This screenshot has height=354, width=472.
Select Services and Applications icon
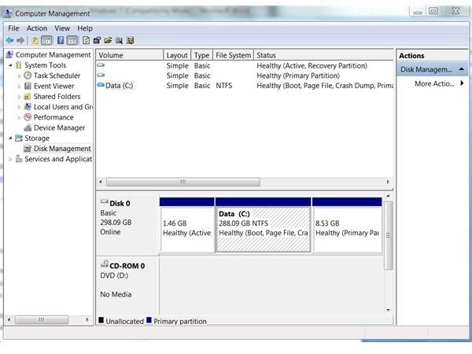(19, 159)
